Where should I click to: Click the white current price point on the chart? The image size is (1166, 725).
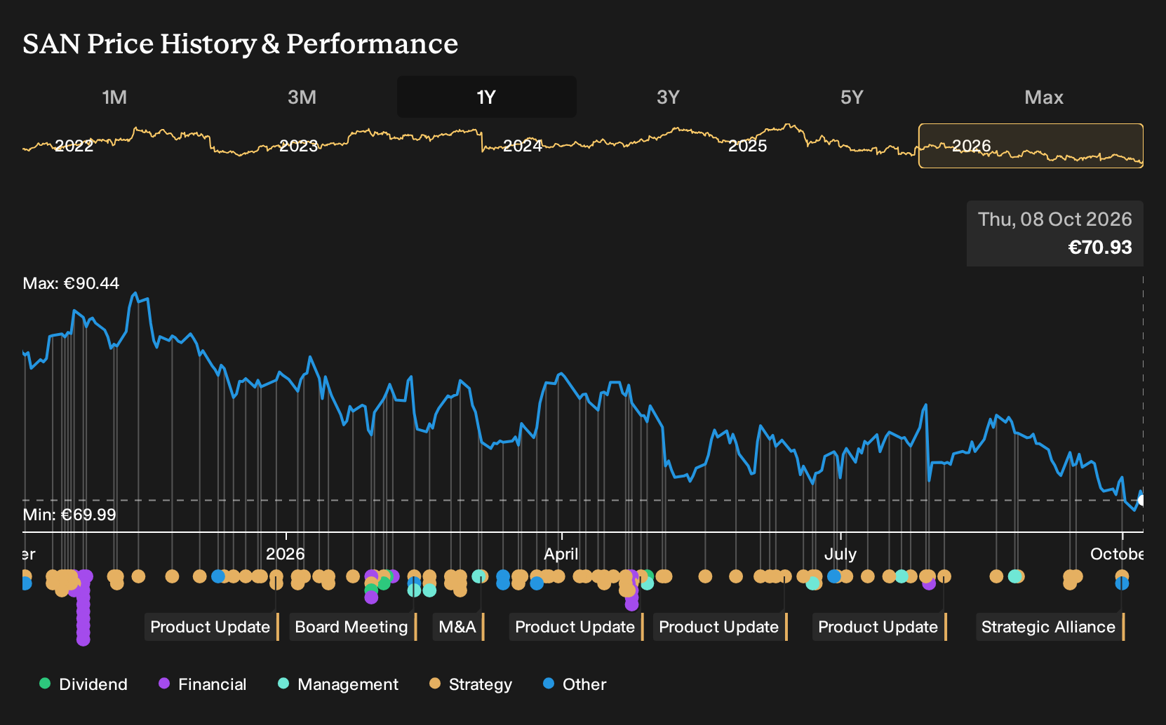click(1141, 500)
